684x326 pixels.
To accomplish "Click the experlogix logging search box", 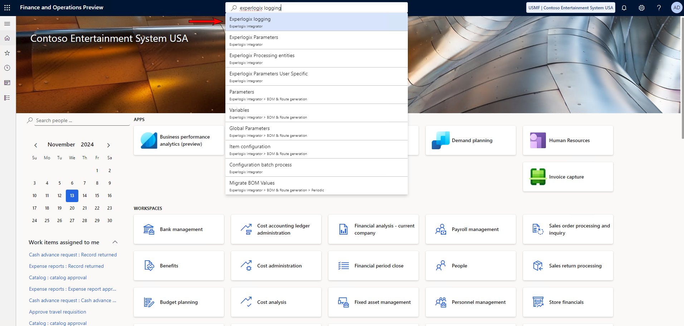I will click(x=317, y=7).
